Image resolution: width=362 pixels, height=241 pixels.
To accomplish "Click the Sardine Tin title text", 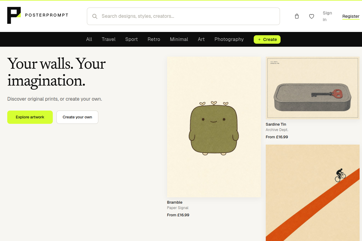I will [276, 124].
